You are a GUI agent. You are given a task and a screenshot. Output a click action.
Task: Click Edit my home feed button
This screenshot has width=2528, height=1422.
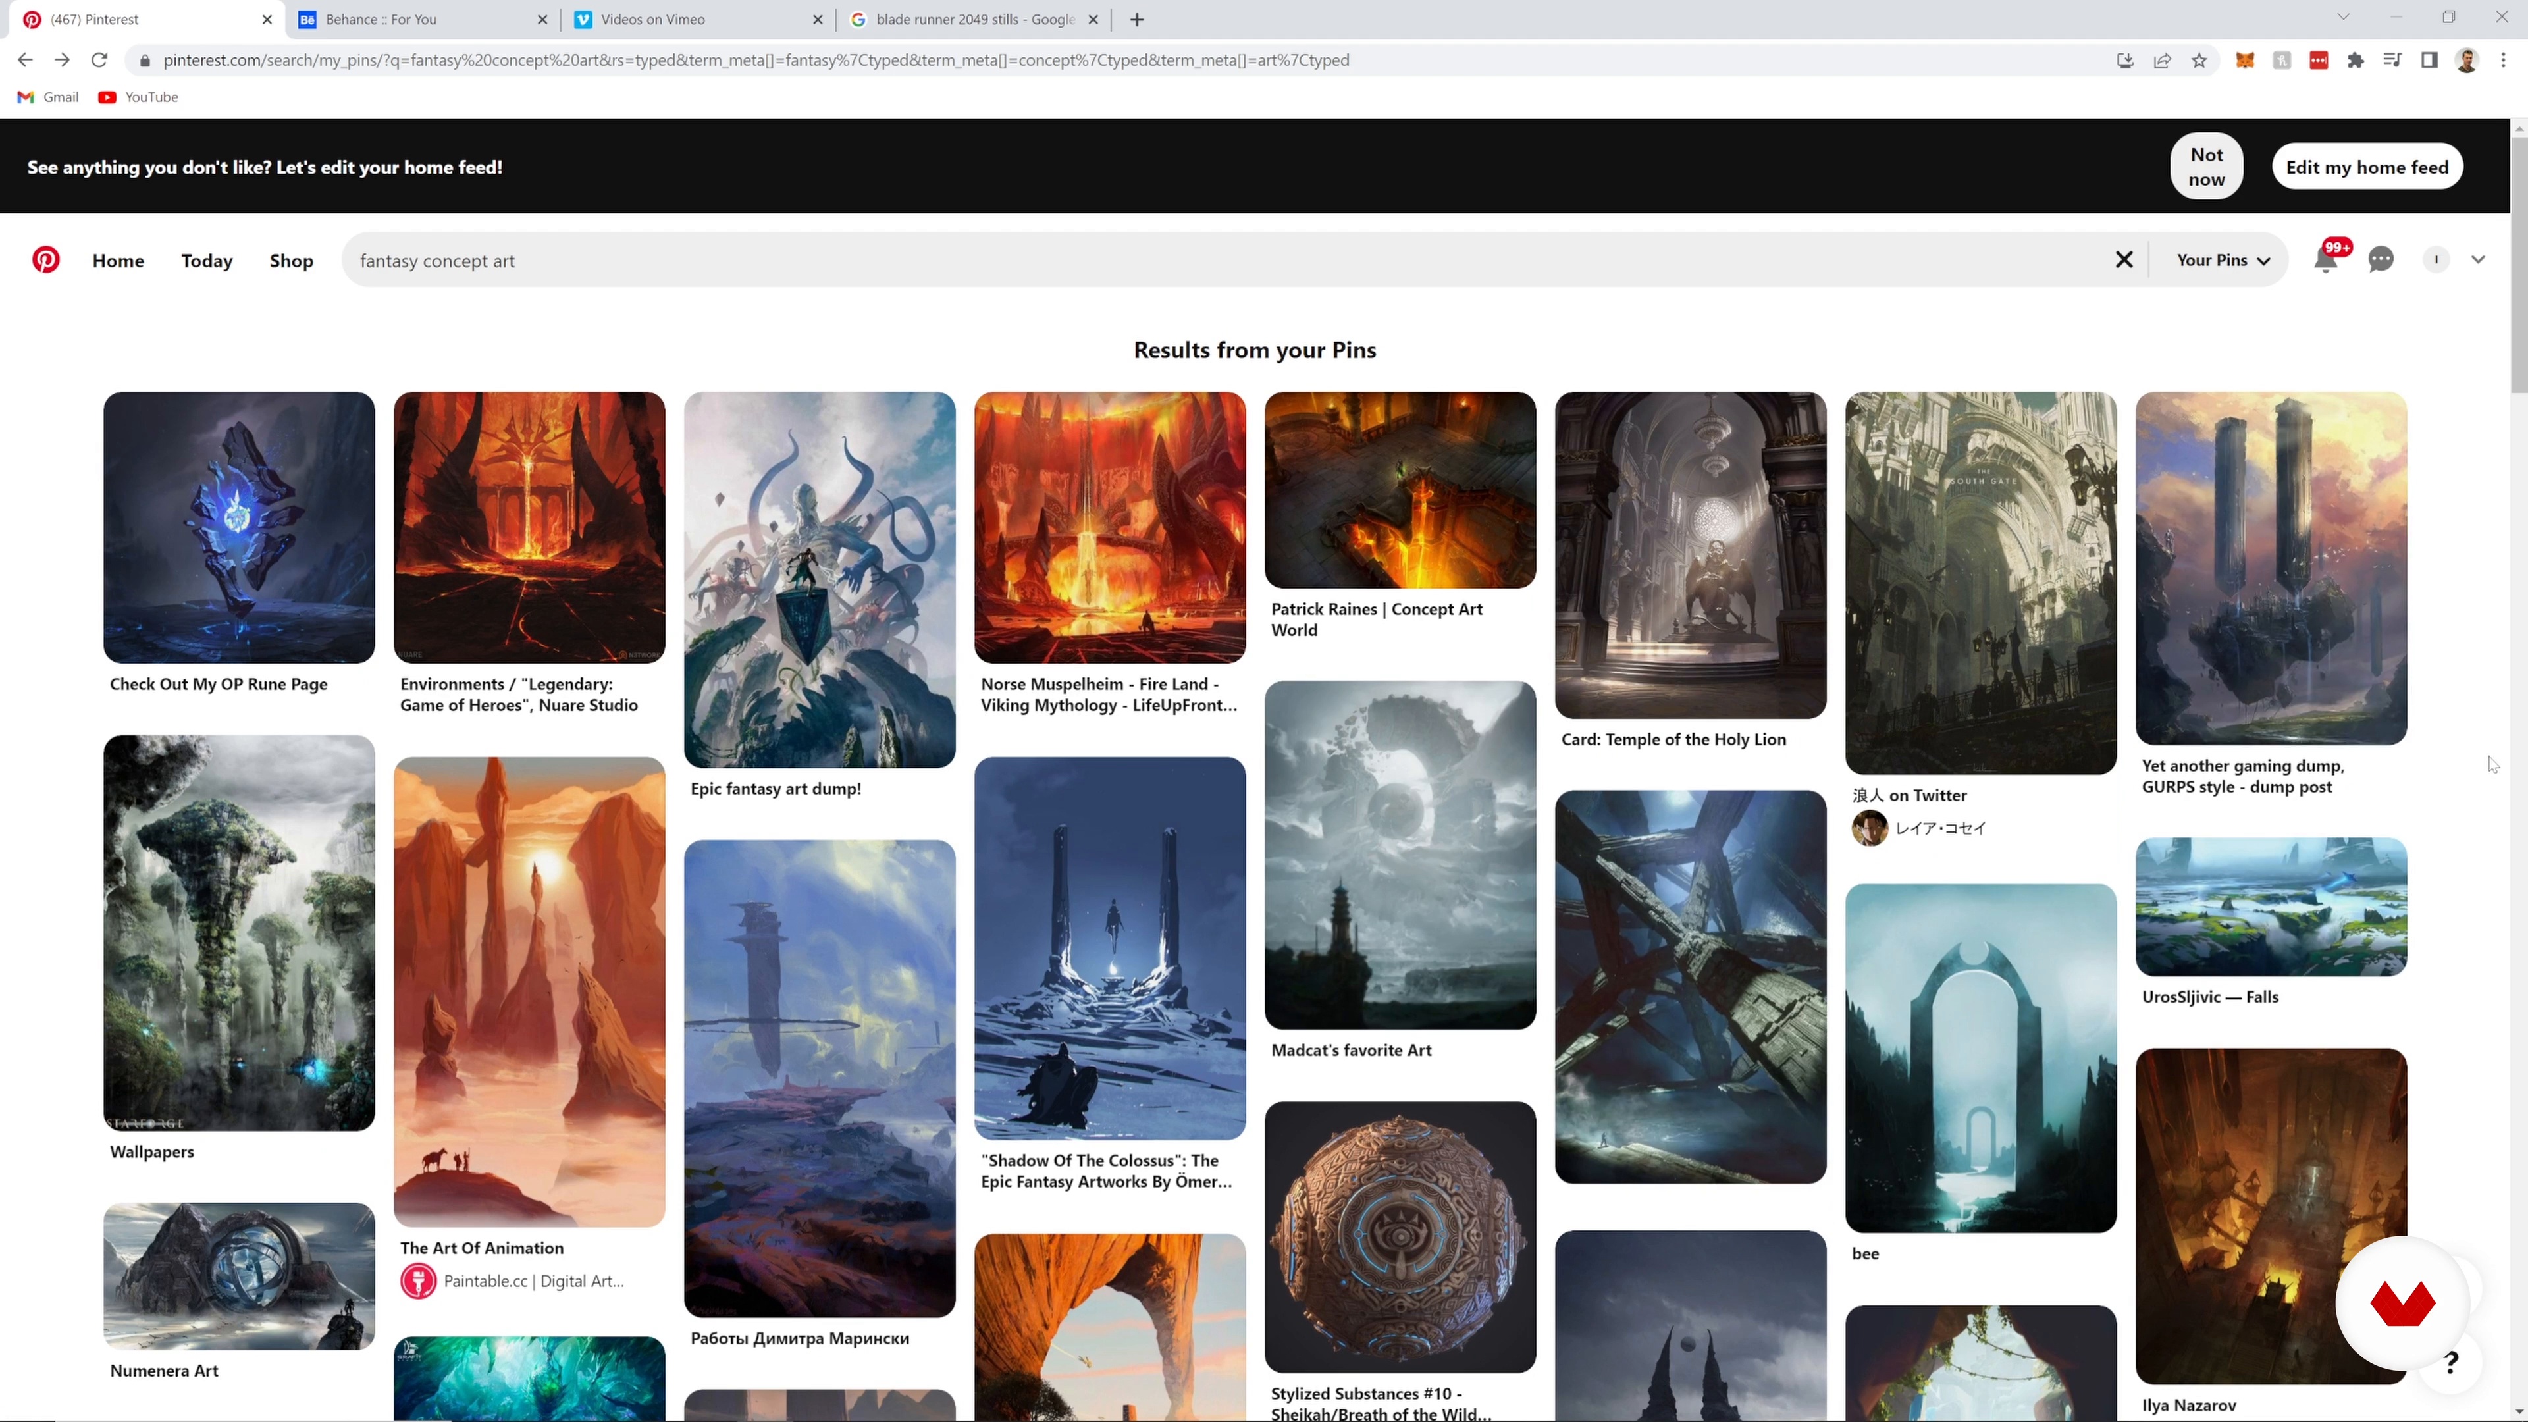point(2367,167)
